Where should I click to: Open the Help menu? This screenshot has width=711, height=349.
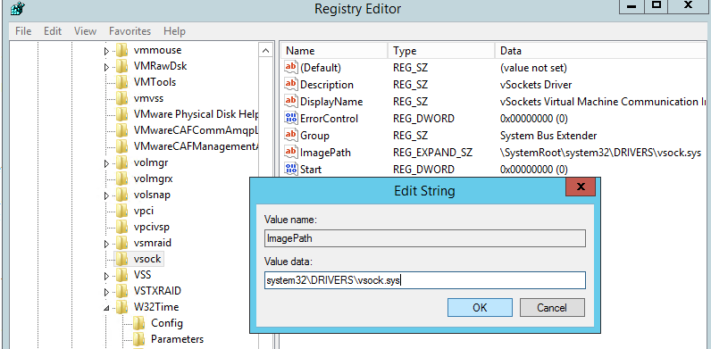pos(174,31)
